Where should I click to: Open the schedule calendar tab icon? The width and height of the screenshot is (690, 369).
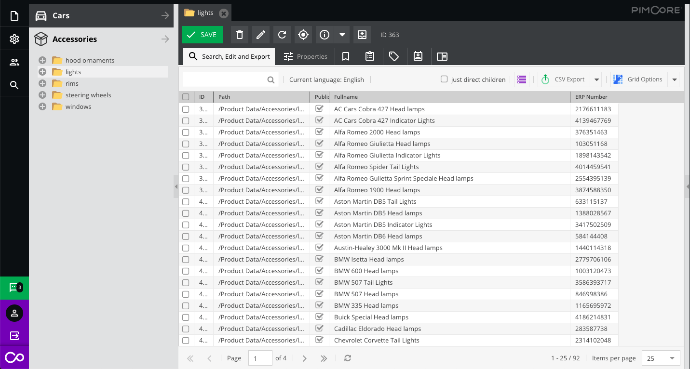tap(418, 56)
